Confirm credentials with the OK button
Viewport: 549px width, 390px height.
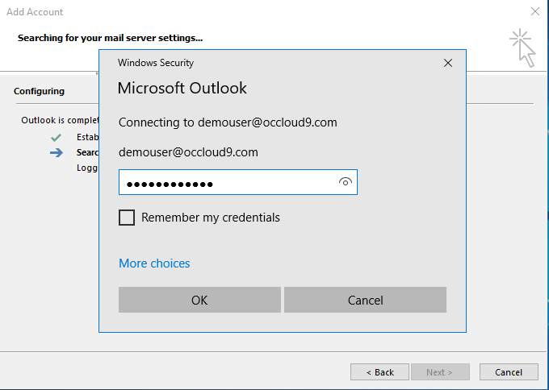pyautogui.click(x=199, y=300)
